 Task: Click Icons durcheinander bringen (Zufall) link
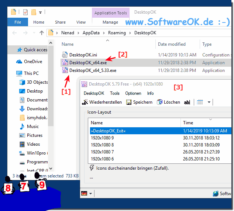(133, 168)
